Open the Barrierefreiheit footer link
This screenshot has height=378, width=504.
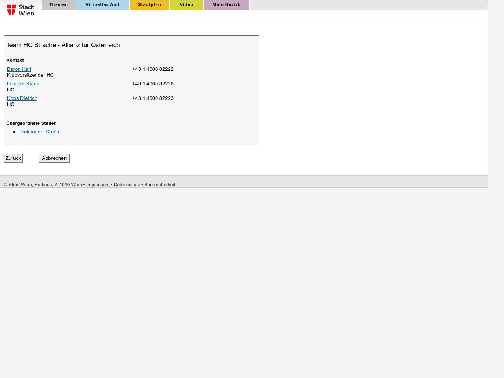tap(159, 185)
